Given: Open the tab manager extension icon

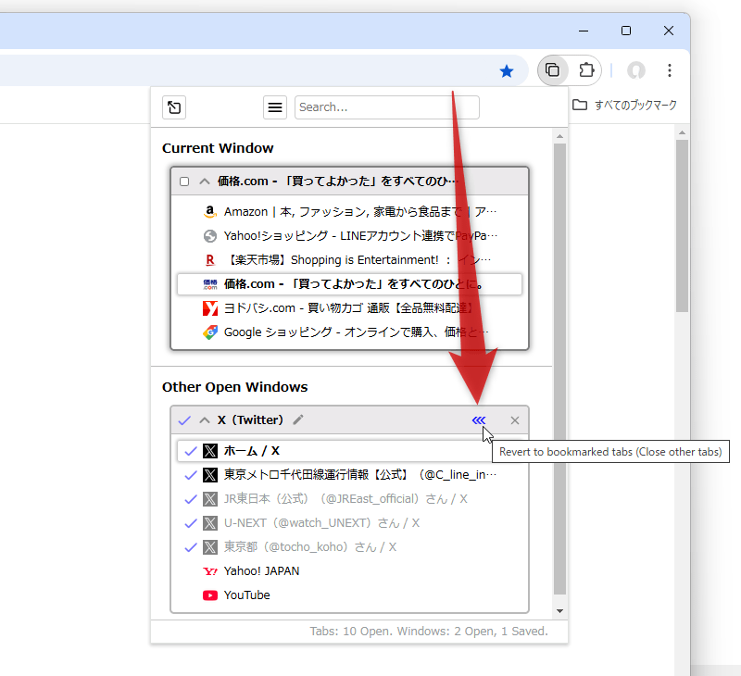Looking at the screenshot, I should (x=552, y=70).
